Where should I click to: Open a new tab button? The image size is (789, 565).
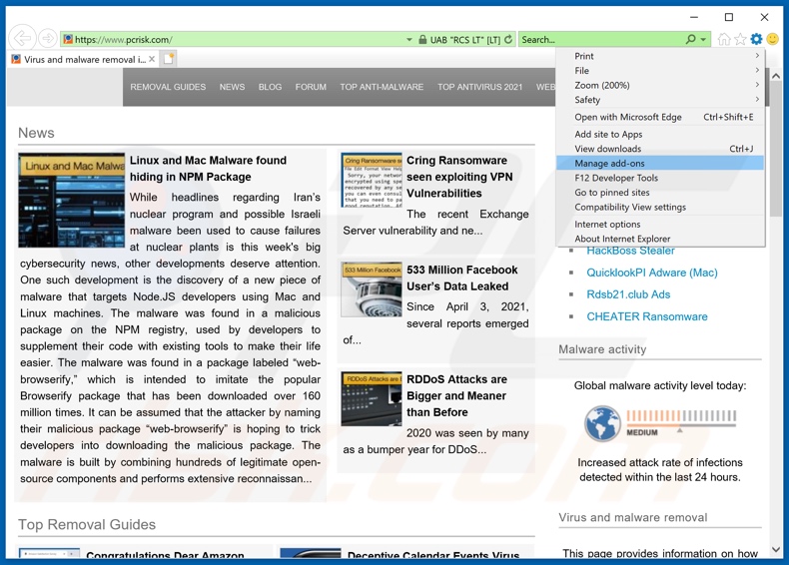(x=169, y=59)
